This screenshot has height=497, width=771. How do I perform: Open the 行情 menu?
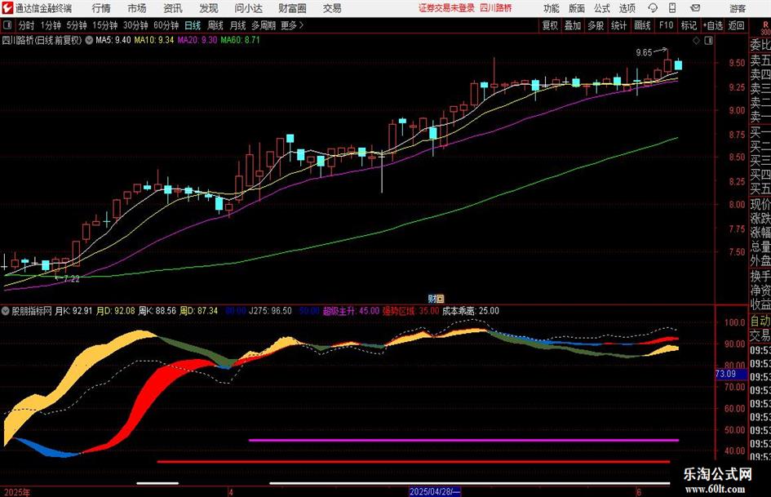point(101,8)
